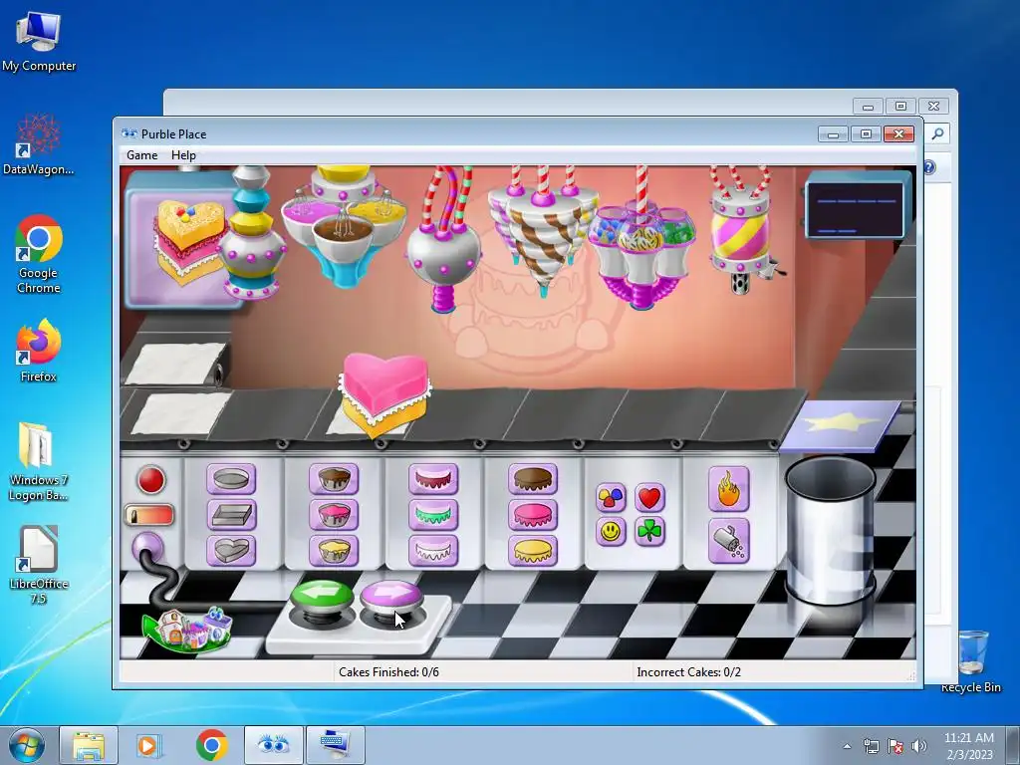
Task: Click the candy jar decoration dispenser
Action: [640, 256]
